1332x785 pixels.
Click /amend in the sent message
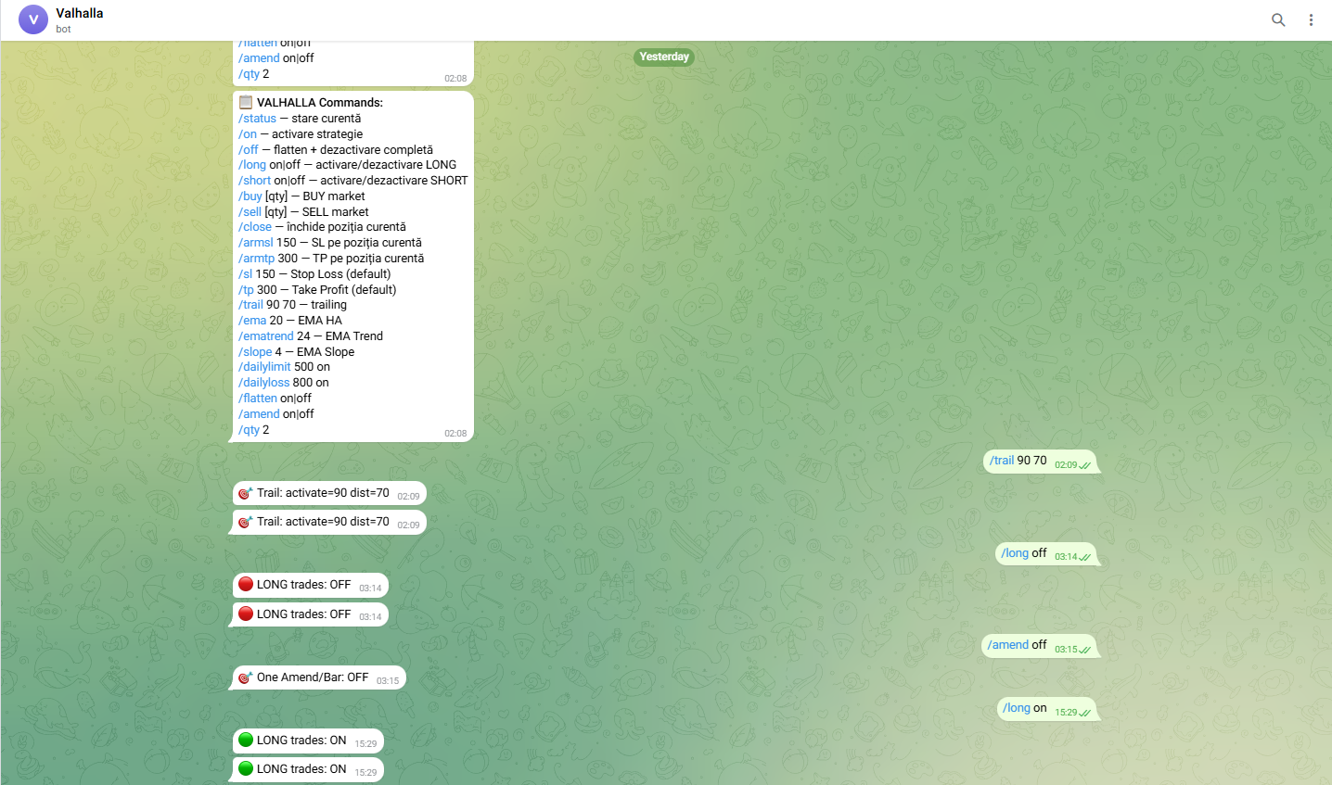click(x=1008, y=645)
